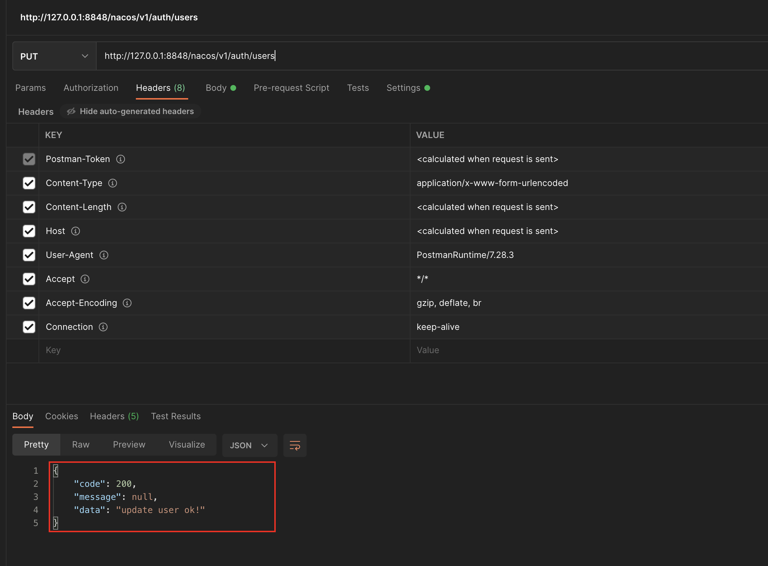Click the info icon beside Content-Type
This screenshot has height=566, width=768.
pos(112,183)
